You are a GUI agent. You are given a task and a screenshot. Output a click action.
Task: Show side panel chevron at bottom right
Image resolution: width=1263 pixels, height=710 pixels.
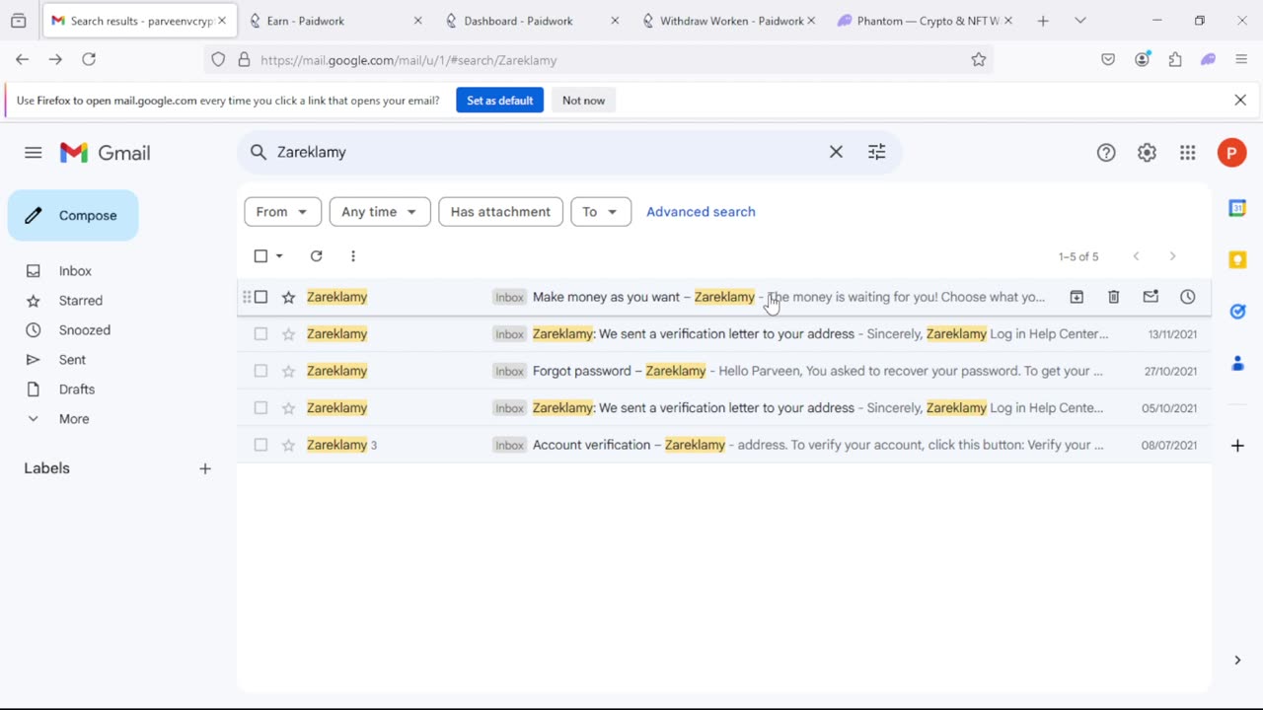click(x=1237, y=660)
